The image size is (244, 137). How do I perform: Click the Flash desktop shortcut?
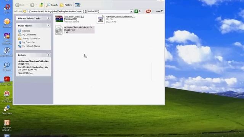pos(6,81)
